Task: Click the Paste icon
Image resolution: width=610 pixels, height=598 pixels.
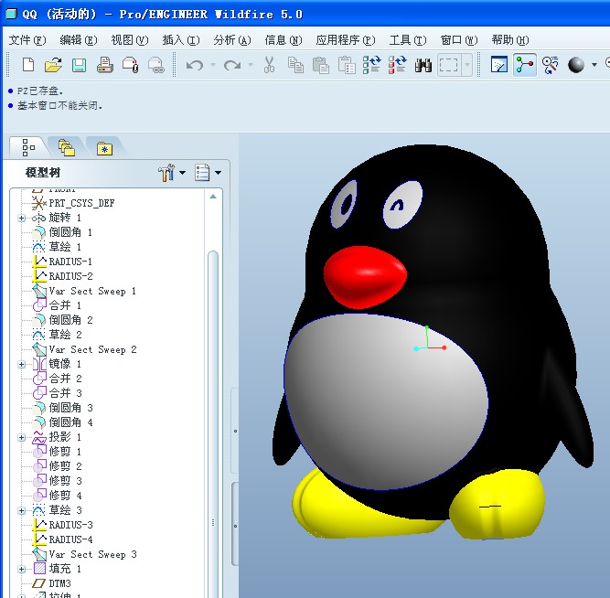Action: coord(321,65)
